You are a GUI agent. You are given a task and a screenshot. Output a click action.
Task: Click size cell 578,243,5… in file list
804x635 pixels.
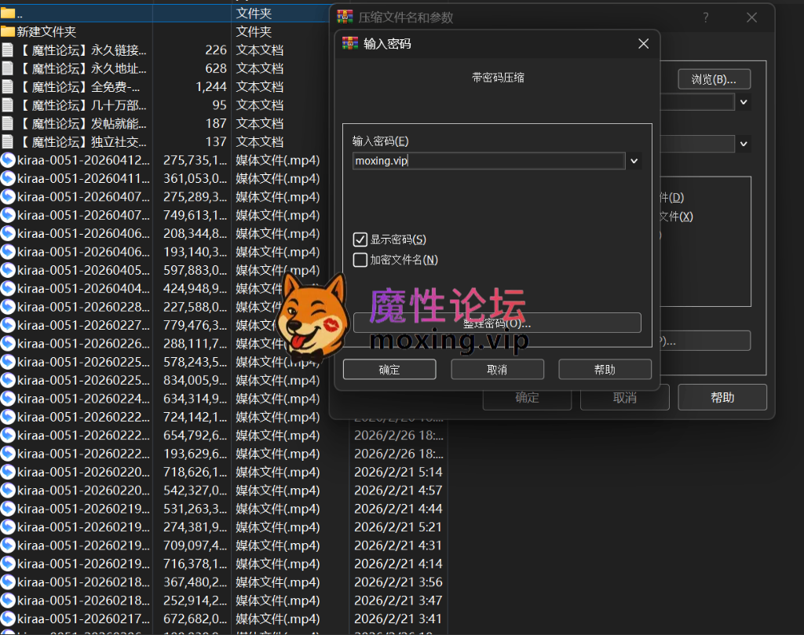click(x=195, y=362)
